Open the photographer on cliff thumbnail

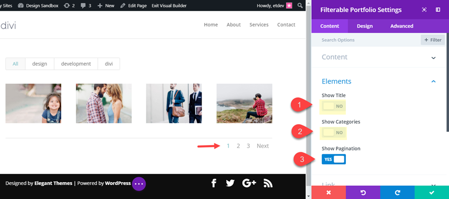[244, 103]
